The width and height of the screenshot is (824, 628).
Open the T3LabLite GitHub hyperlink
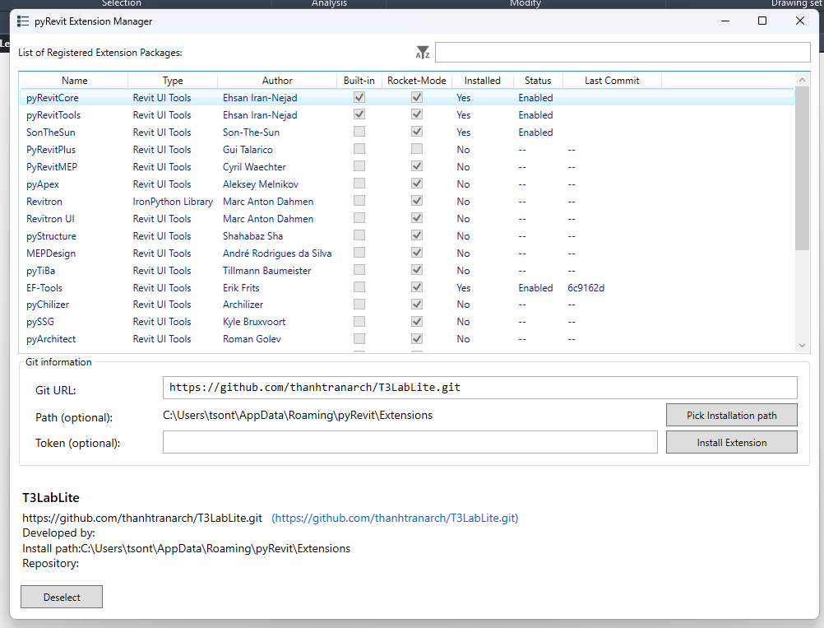[395, 518]
